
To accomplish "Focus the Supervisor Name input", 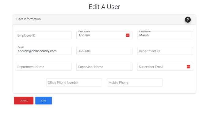I will point(104,67).
